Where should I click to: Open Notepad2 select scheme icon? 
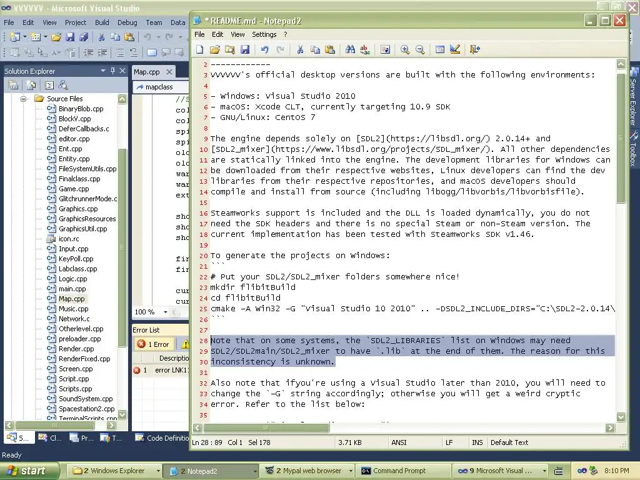pyautogui.click(x=440, y=49)
